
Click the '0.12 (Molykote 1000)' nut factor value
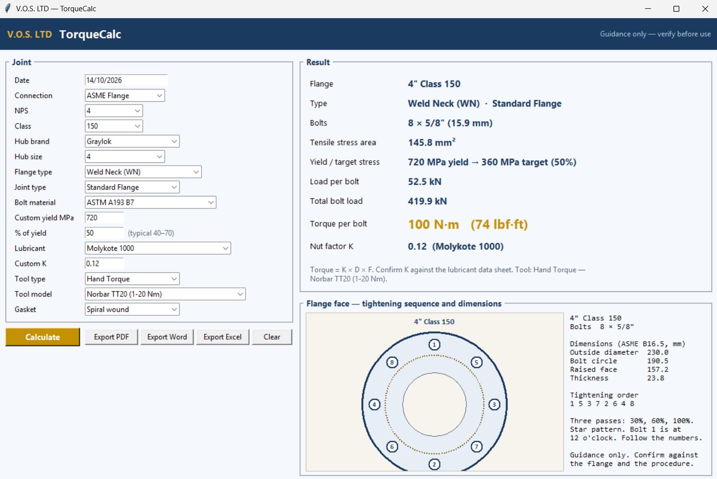(x=456, y=246)
